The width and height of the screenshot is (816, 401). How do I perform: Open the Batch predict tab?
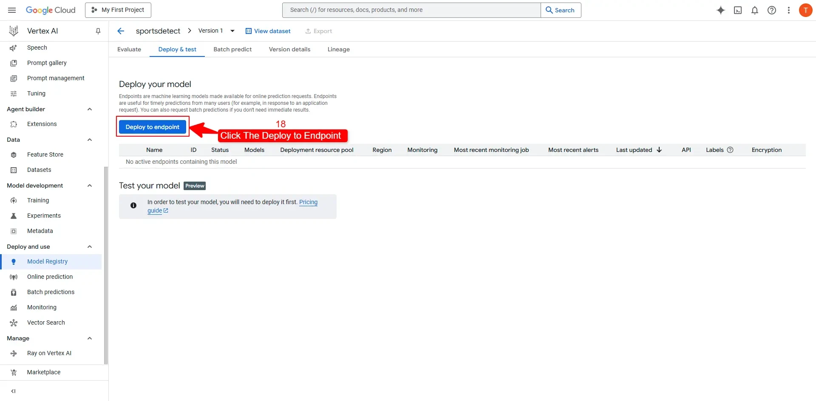pyautogui.click(x=232, y=49)
